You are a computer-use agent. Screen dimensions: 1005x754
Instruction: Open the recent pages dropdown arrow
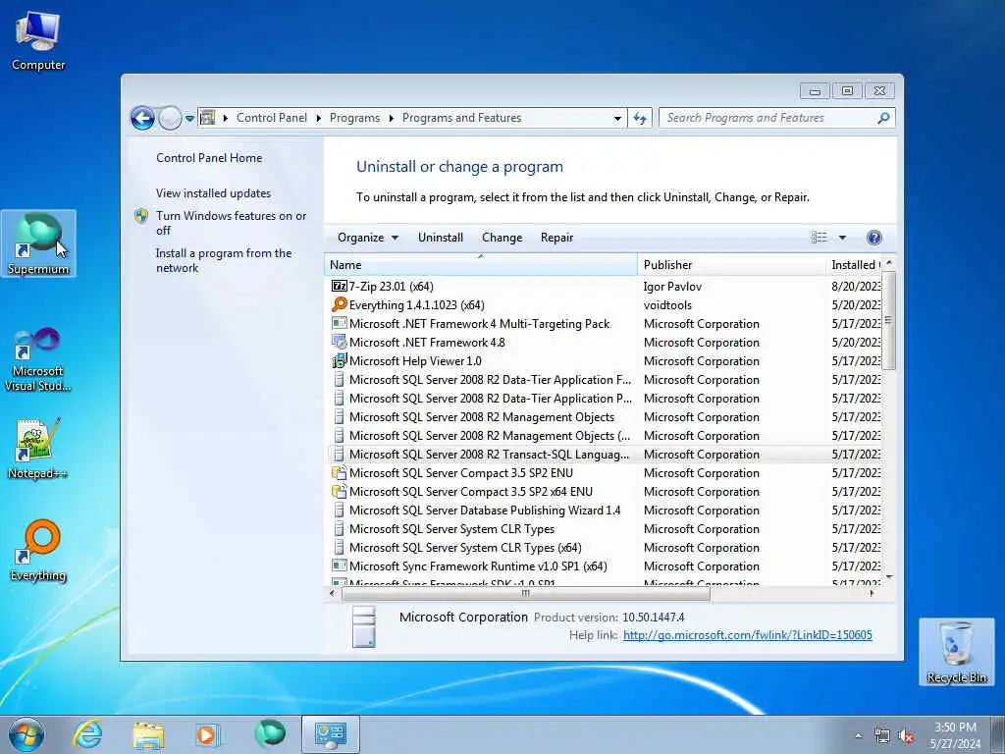point(189,119)
